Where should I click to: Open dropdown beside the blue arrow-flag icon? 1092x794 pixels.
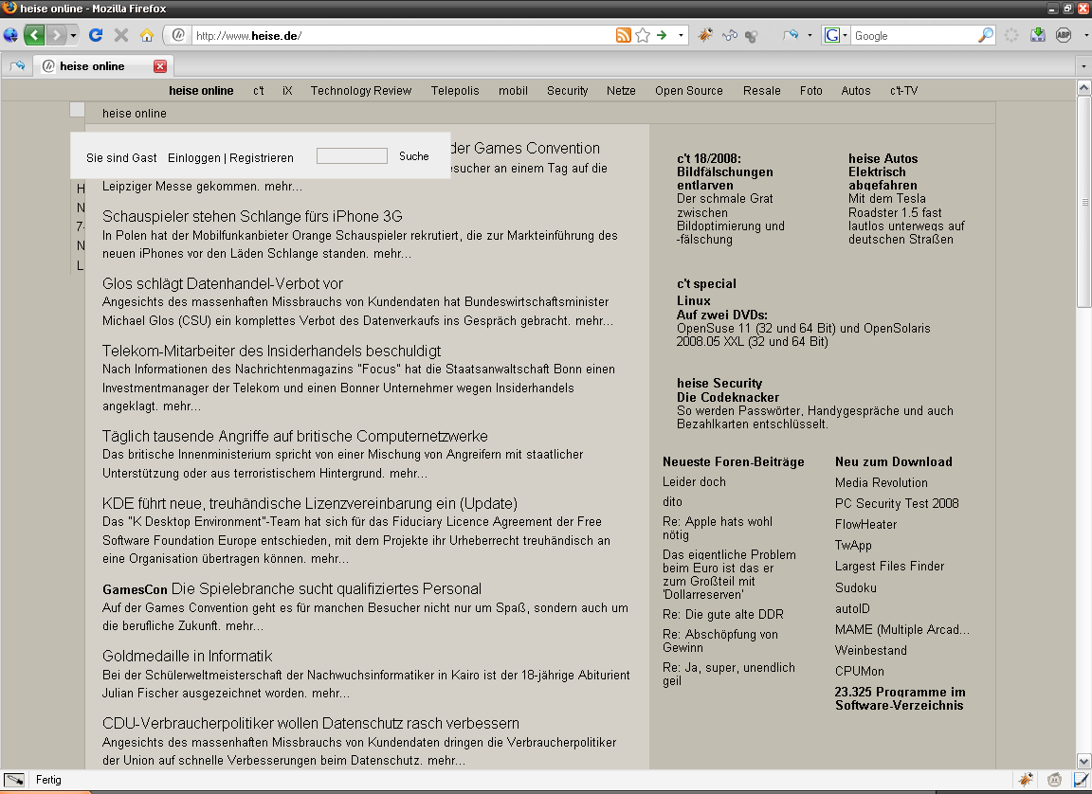[810, 35]
